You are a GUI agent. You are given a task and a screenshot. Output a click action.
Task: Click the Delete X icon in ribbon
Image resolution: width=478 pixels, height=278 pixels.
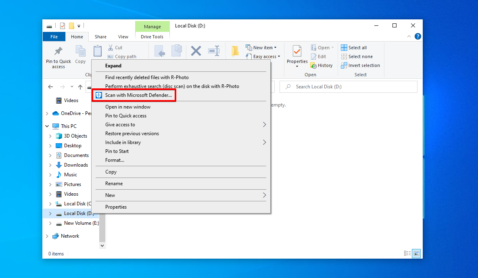[x=196, y=51]
